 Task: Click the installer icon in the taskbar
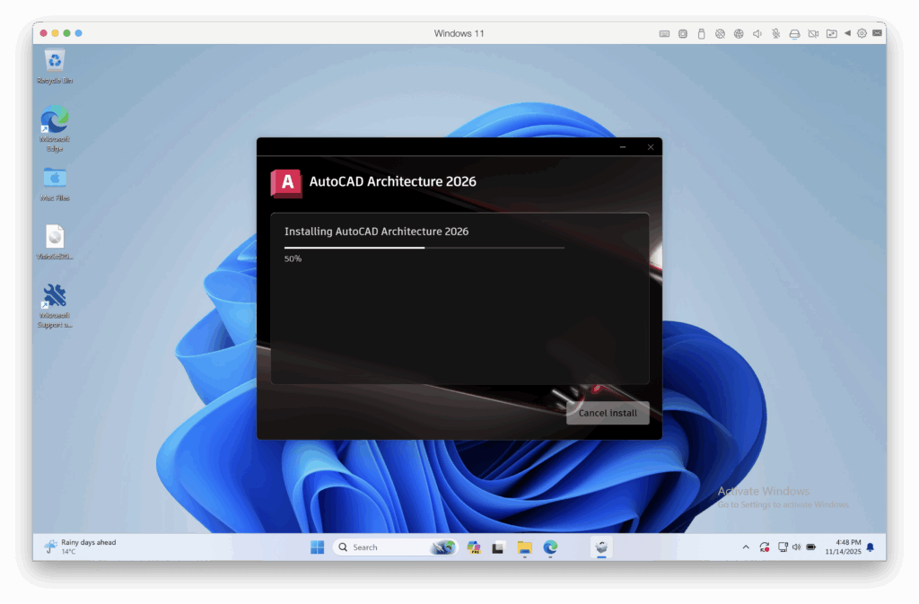pyautogui.click(x=601, y=547)
